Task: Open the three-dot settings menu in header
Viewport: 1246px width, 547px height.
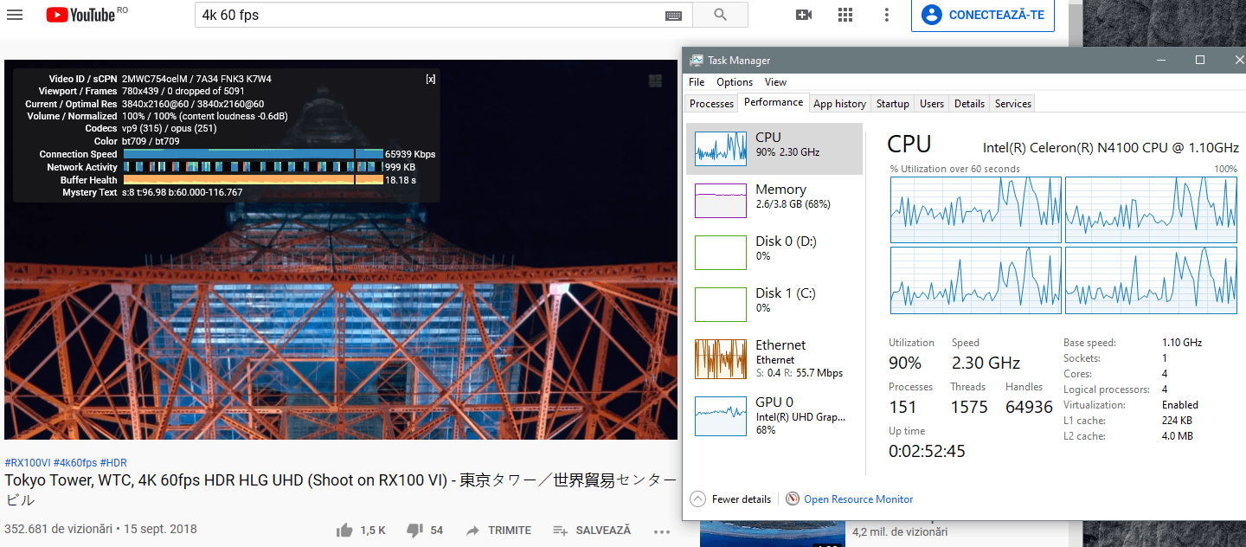Action: coord(886,15)
